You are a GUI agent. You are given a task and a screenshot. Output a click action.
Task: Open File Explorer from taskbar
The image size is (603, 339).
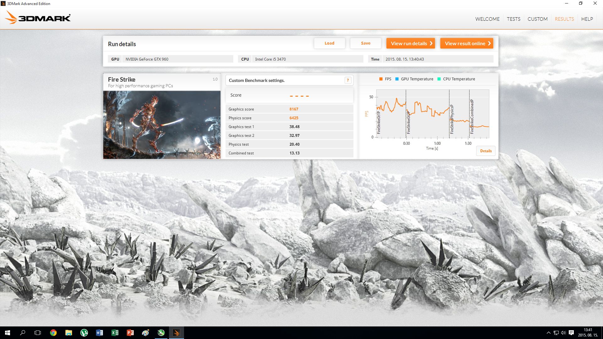[x=68, y=333]
